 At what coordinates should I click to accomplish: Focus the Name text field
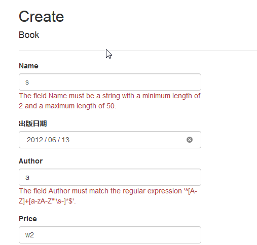click(110, 82)
